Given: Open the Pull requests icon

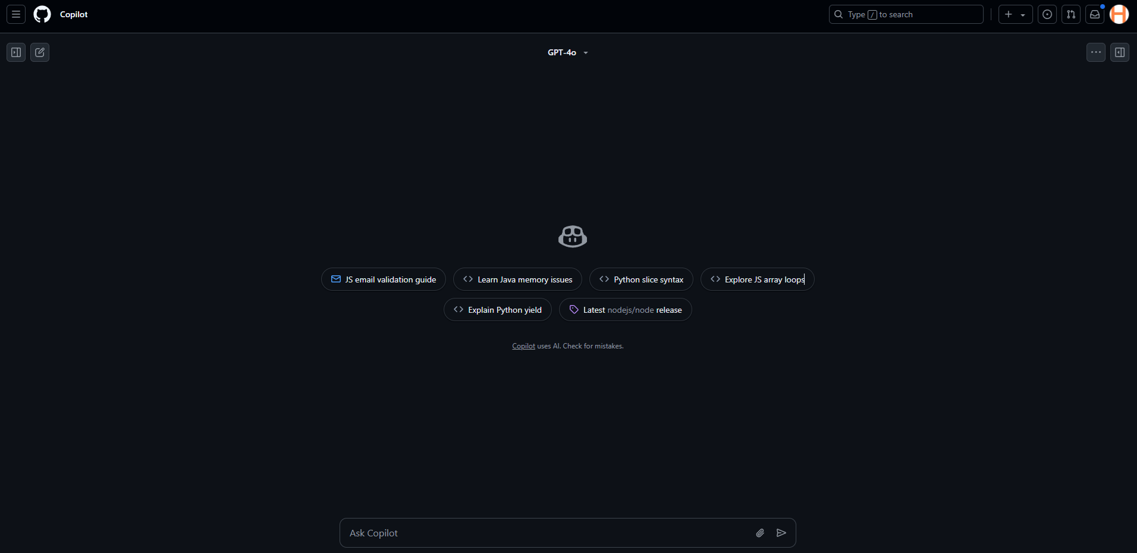Looking at the screenshot, I should pos(1071,14).
